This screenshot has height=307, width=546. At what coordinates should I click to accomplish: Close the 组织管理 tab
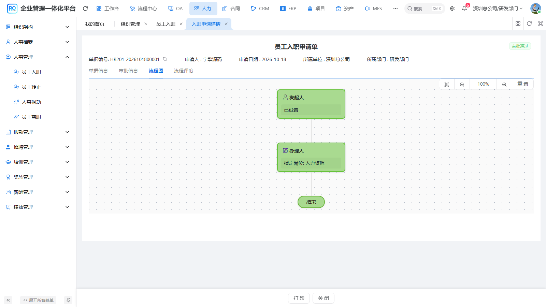pos(146,24)
